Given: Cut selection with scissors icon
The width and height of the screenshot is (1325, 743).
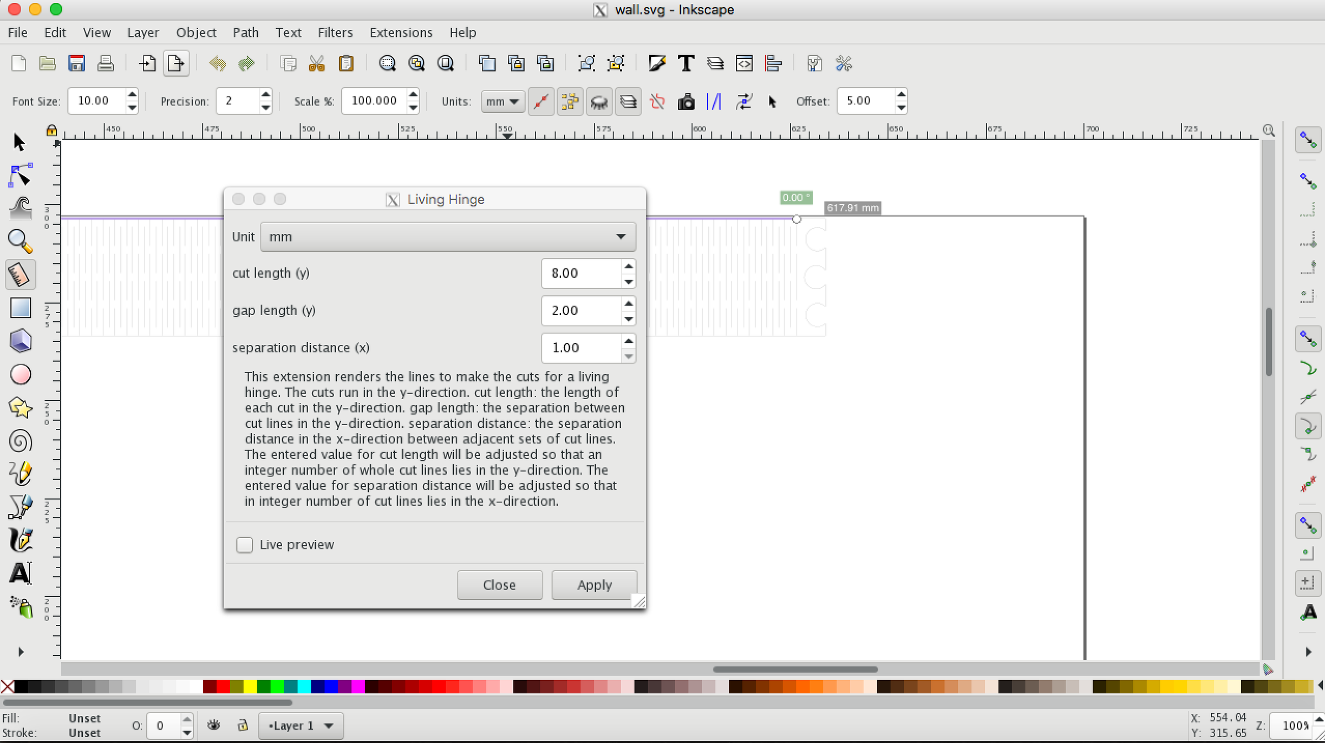Looking at the screenshot, I should point(316,63).
